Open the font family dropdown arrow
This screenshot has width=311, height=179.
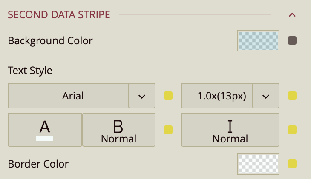[142, 96]
